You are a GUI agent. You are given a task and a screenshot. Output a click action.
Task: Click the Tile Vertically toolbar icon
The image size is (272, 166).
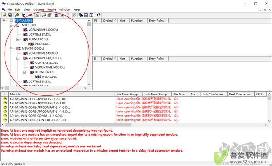(x=92, y=15)
